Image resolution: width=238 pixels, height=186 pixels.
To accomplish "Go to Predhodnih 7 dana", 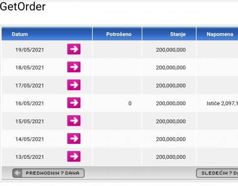I will 49,173.
